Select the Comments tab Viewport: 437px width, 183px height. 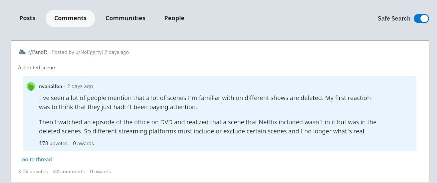(70, 18)
